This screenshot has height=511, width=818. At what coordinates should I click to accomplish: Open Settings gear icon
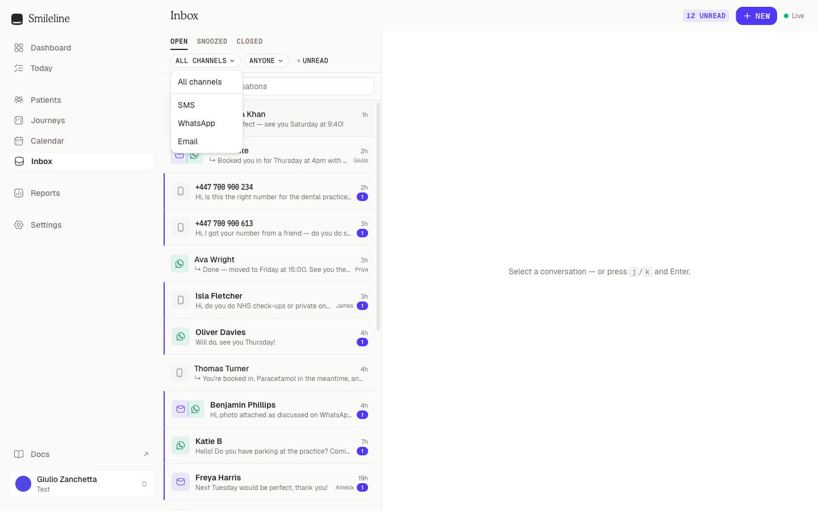click(x=19, y=225)
